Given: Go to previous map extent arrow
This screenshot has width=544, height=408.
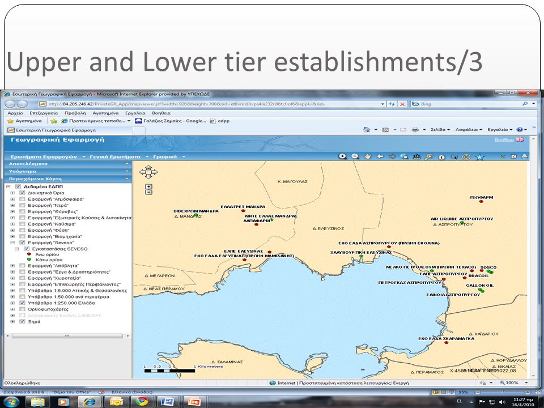Looking at the screenshot, I should click(380, 156).
